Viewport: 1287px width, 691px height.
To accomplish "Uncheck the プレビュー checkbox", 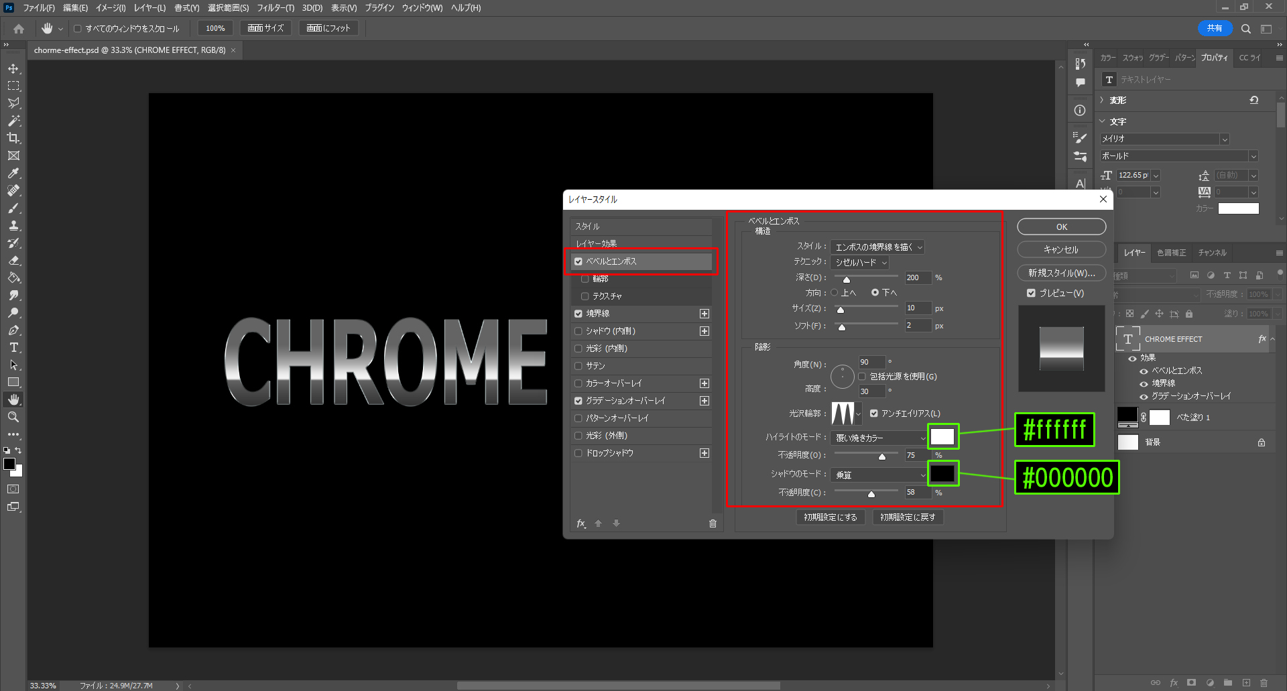I will click(x=1031, y=293).
